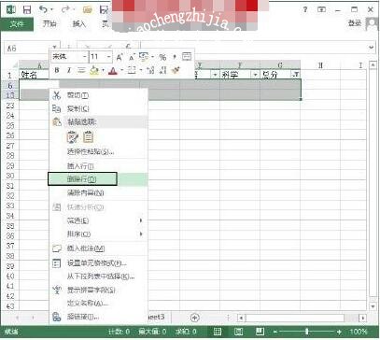Click the Save icon in the title bar
Screen dimensions: 380x340
click(x=27, y=9)
